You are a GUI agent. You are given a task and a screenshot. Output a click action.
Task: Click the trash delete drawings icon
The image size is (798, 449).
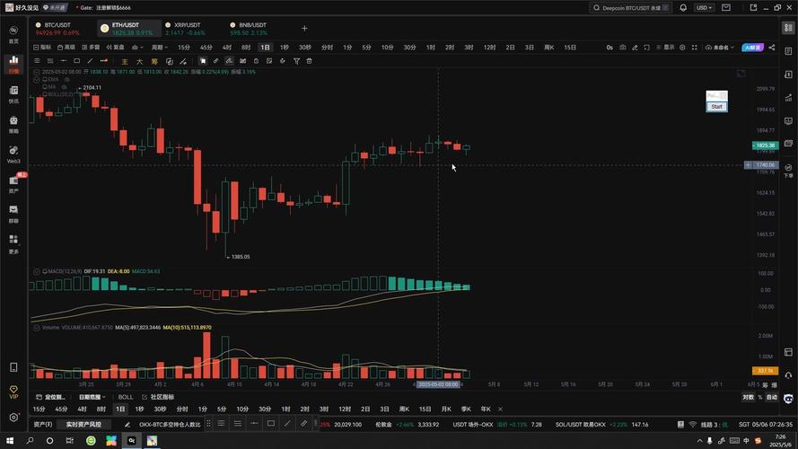[x=309, y=61]
